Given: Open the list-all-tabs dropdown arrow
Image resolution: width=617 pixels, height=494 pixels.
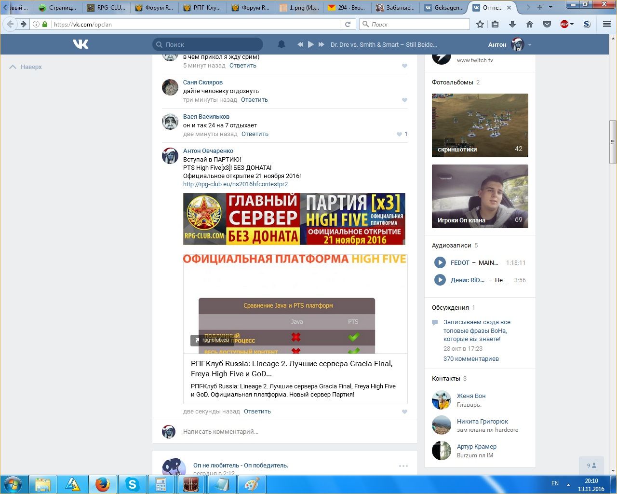Looking at the screenshot, I should [x=550, y=7].
